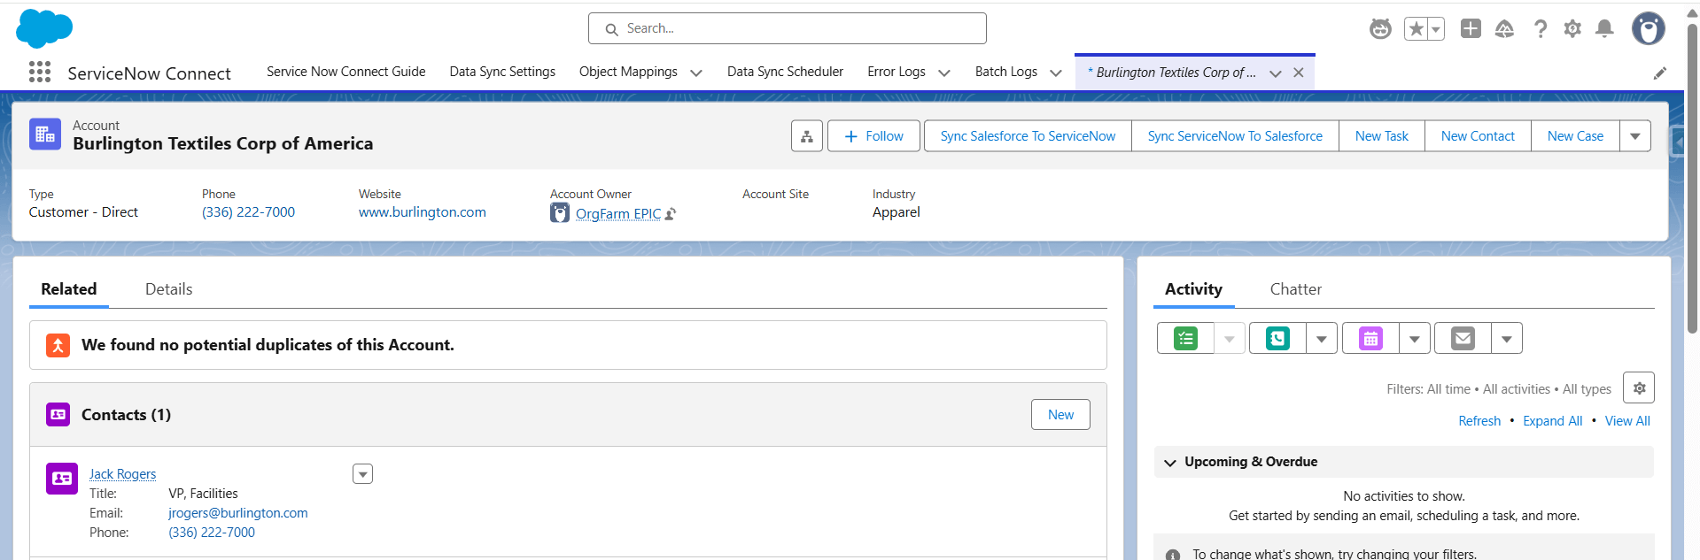This screenshot has height=560, width=1700.
Task: Click the duplicates merge icon
Action: pos(58,345)
